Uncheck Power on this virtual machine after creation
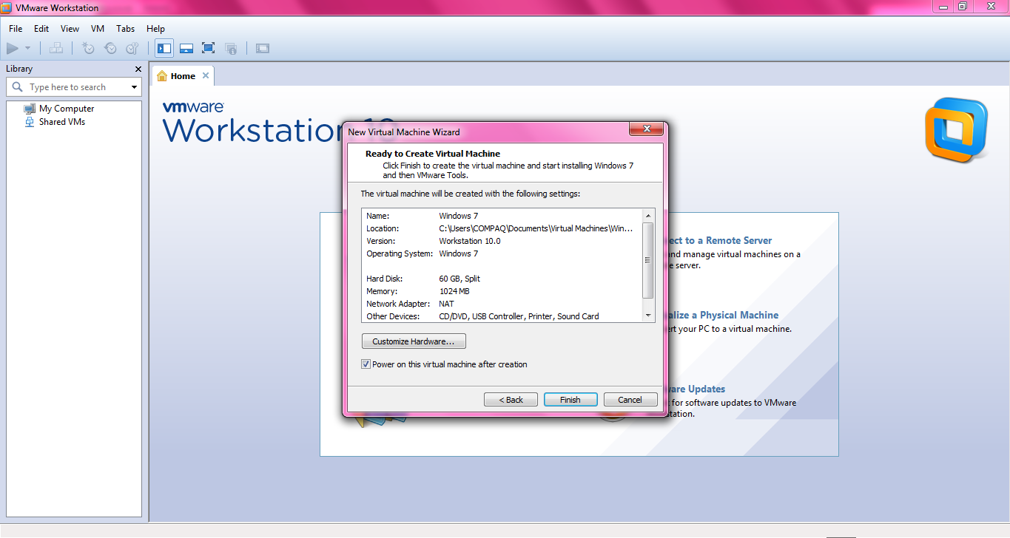Viewport: 1010px width, 538px height. pyautogui.click(x=366, y=364)
